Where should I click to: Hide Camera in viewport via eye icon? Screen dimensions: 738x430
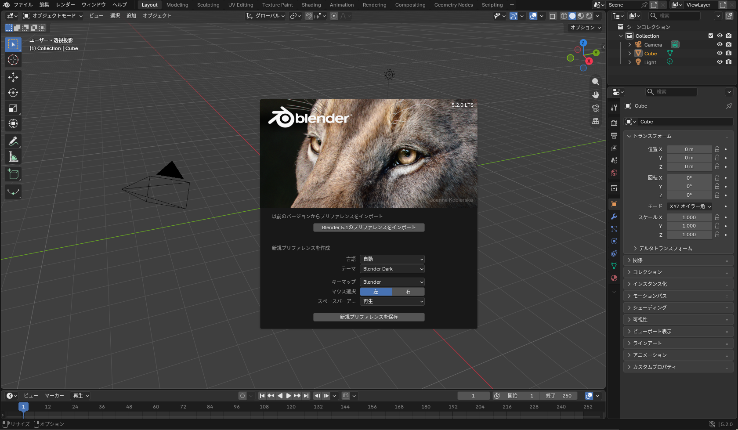(720, 44)
